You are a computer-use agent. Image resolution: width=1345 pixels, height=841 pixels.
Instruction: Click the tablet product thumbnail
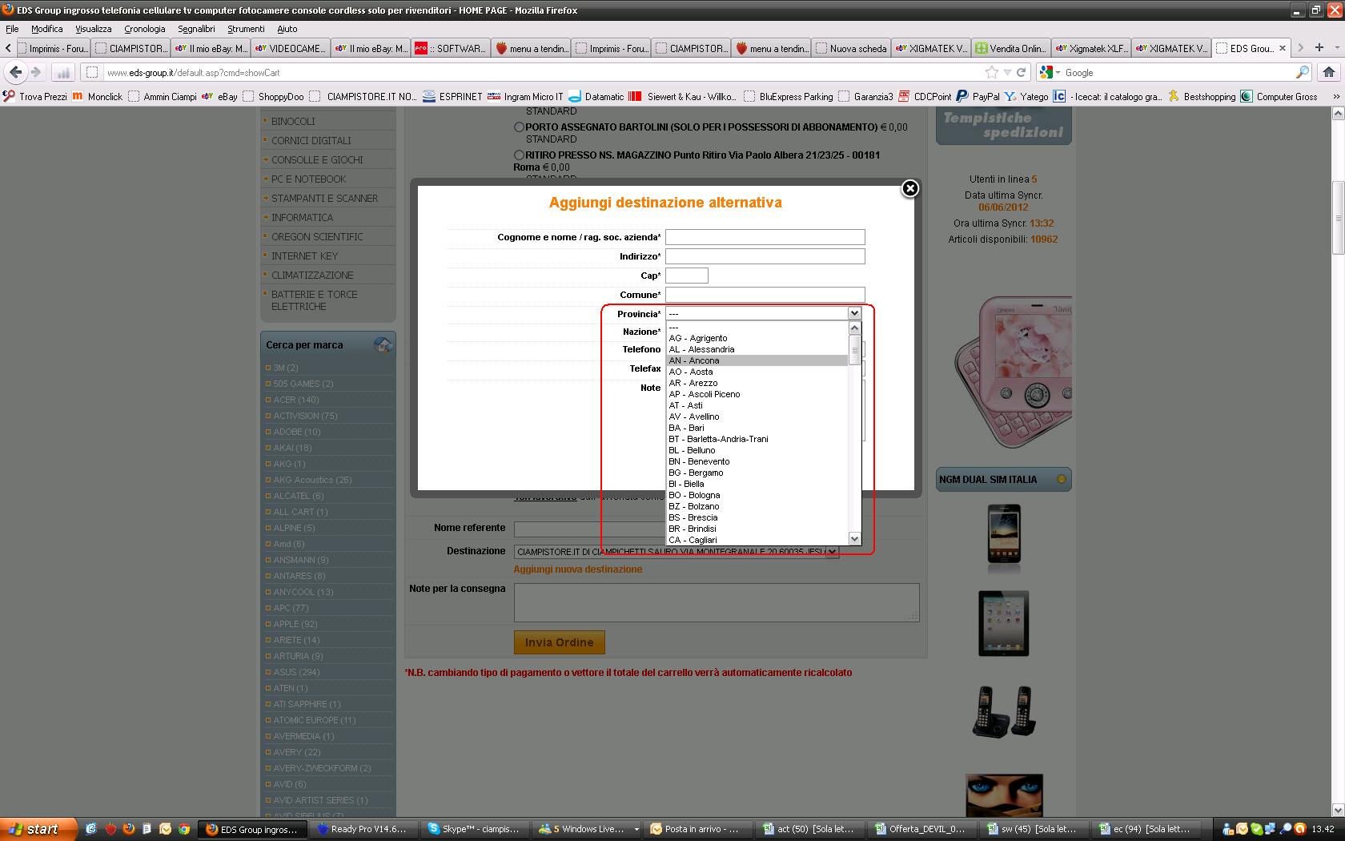(1004, 624)
